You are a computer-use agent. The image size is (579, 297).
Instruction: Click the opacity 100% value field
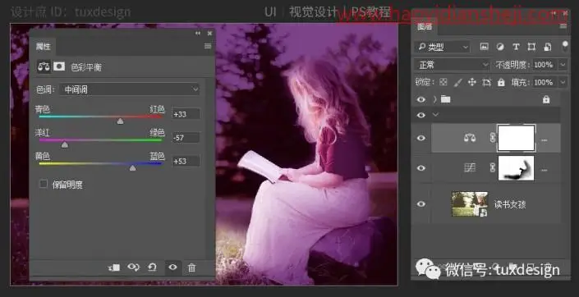point(543,65)
